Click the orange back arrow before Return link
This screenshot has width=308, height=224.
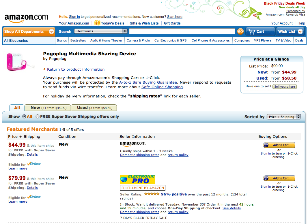44,69
